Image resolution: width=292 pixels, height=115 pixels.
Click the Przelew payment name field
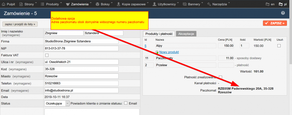(186, 65)
